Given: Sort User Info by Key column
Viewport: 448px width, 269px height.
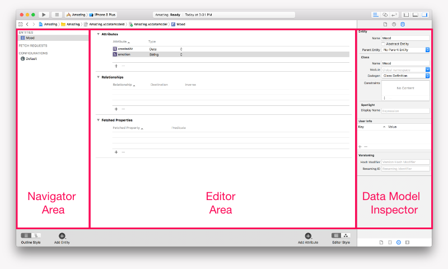Looking at the screenshot, I should [x=371, y=127].
